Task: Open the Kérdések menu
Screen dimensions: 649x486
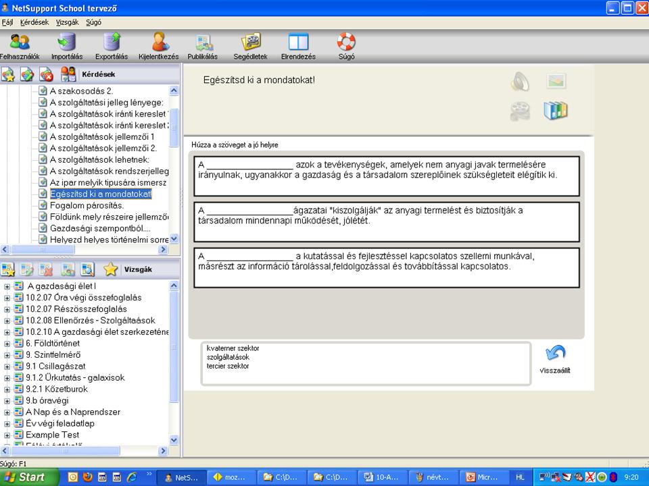Action: tap(34, 22)
